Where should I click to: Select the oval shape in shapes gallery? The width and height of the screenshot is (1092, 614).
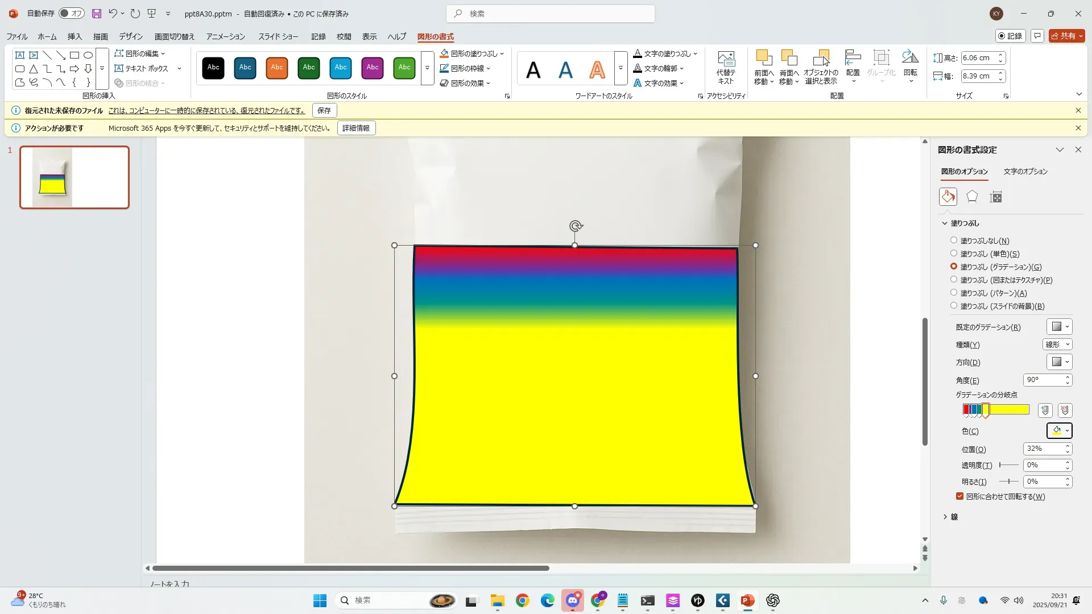(x=88, y=55)
